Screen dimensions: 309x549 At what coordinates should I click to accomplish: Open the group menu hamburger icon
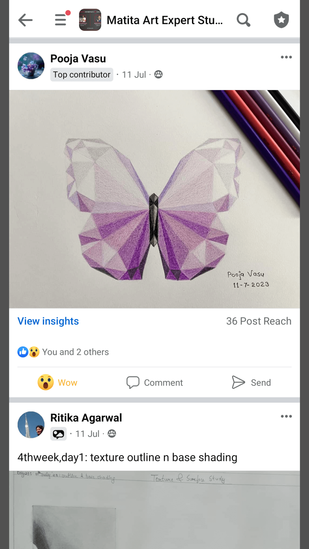(61, 20)
